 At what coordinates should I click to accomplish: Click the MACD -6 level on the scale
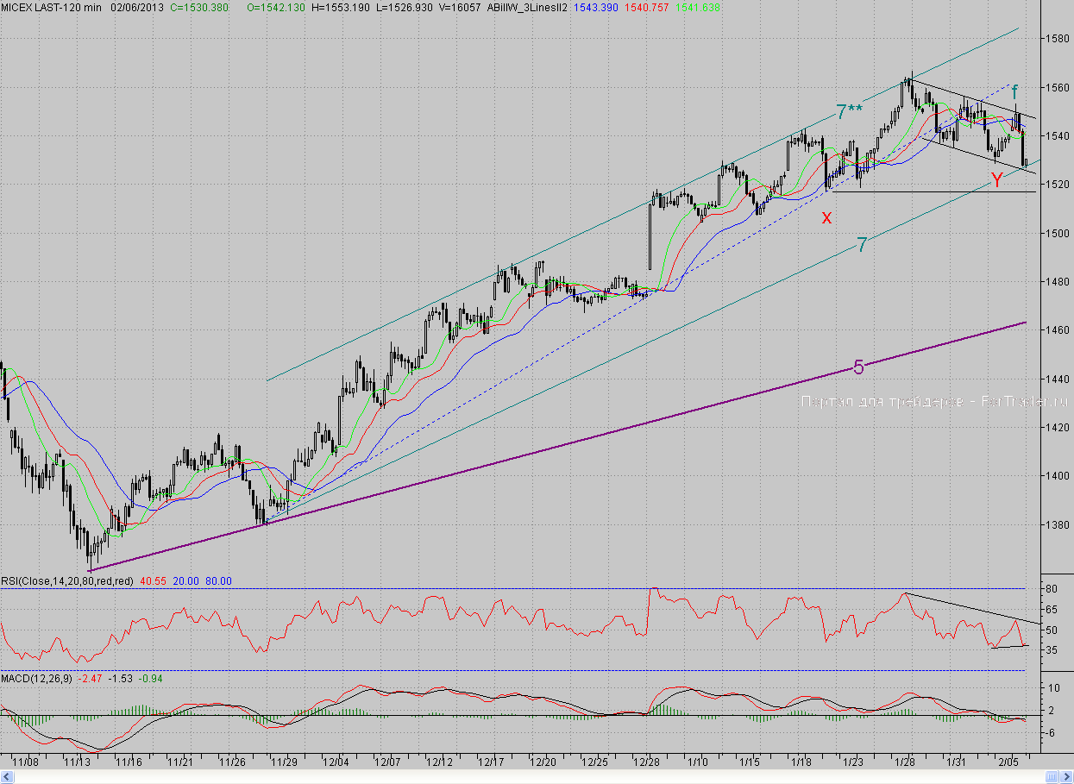[x=1052, y=733]
